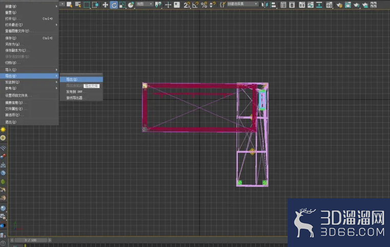The height and width of the screenshot is (247, 390).
Task: Toggle the Angle Snap icon
Action: pos(196,5)
